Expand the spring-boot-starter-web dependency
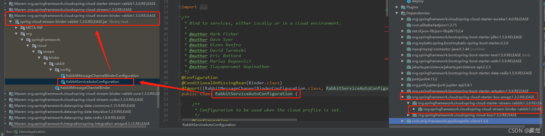Screen dimensions: 545x136 point(403,61)
